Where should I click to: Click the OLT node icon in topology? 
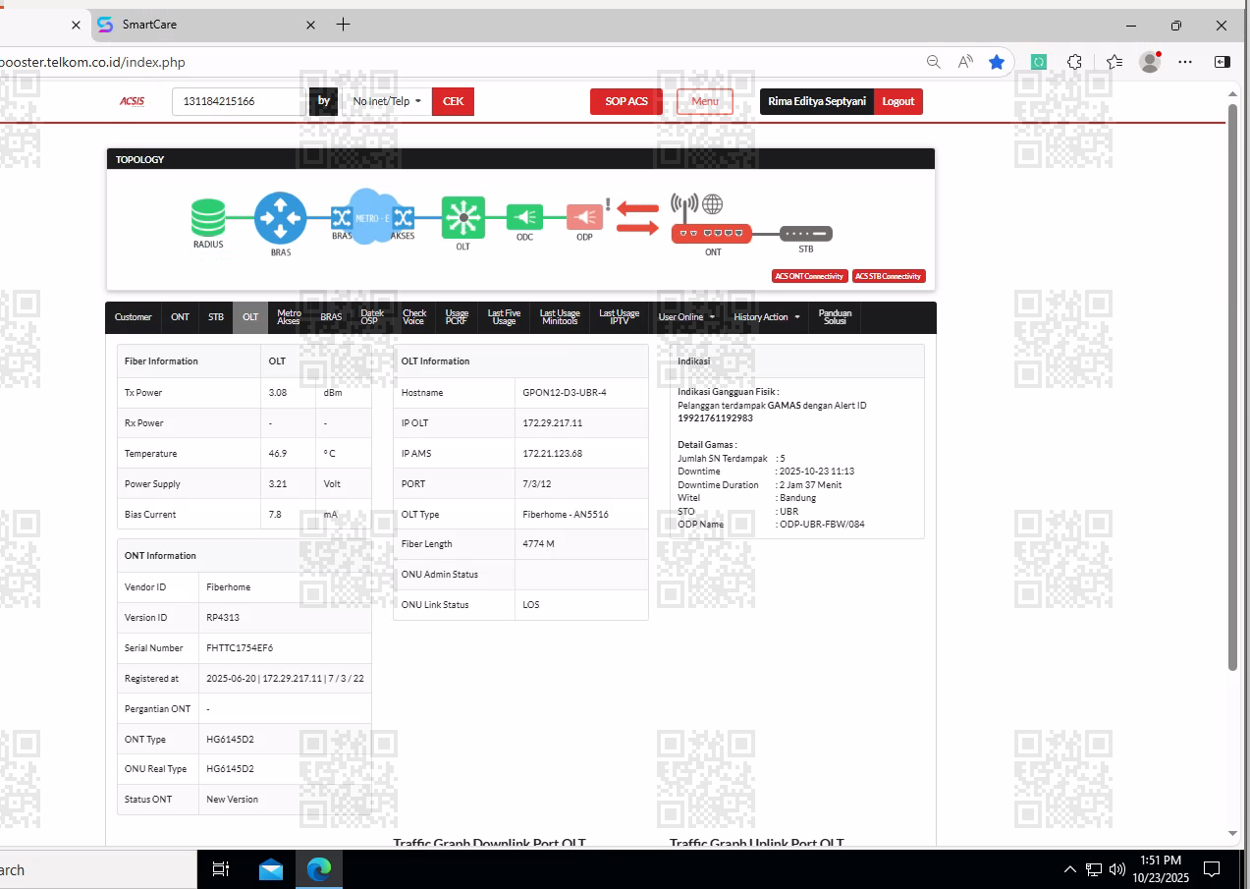pyautogui.click(x=463, y=217)
